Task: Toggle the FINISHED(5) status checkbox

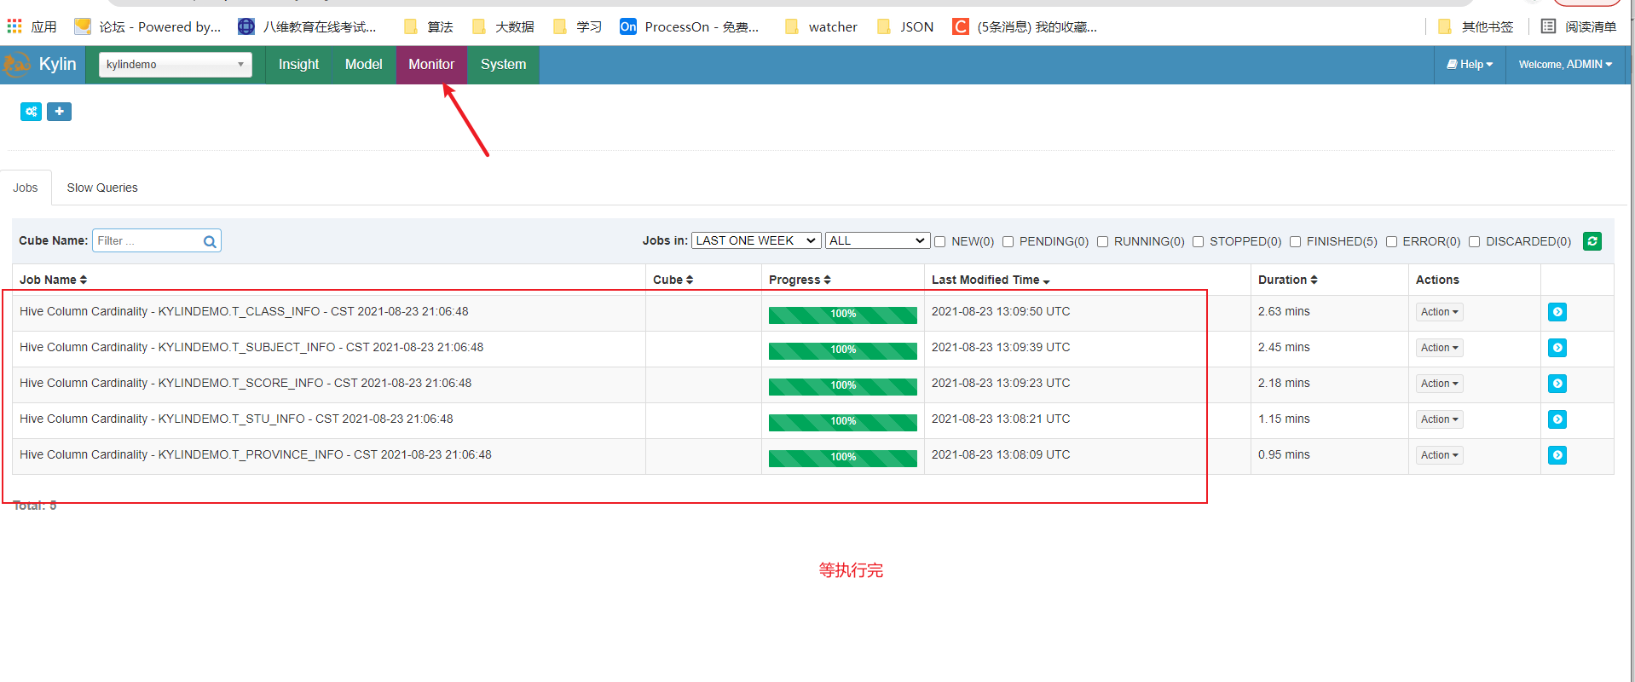Action: (x=1295, y=242)
